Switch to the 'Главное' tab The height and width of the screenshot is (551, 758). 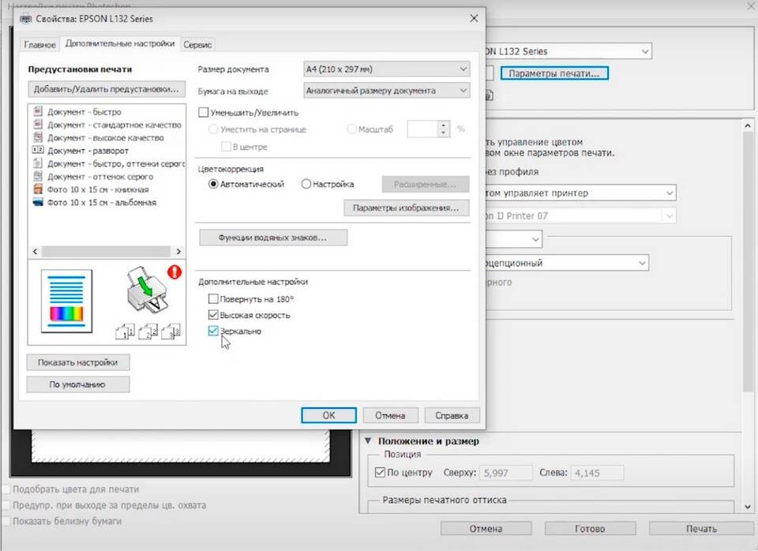pyautogui.click(x=39, y=44)
